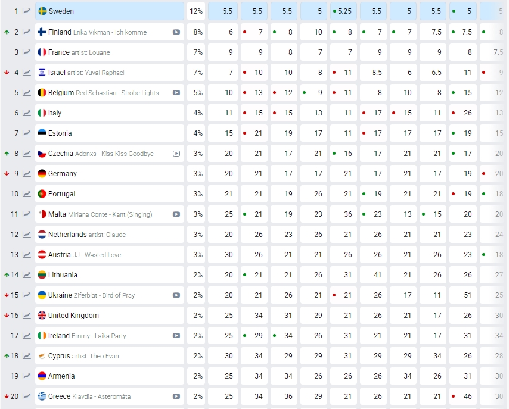This screenshot has width=509, height=409.
Task: Click Lithuania's odds value 41
Action: [x=377, y=275]
